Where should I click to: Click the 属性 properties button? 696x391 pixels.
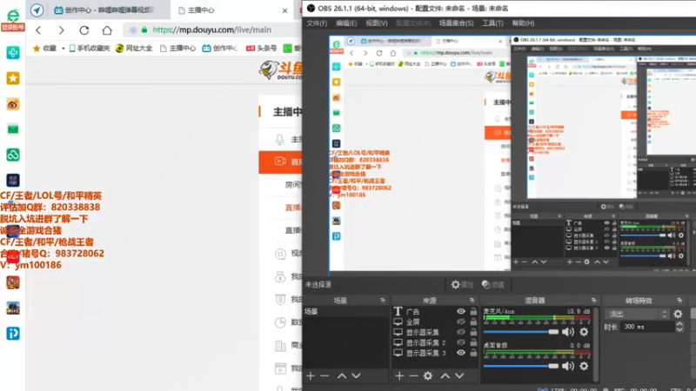(x=463, y=285)
